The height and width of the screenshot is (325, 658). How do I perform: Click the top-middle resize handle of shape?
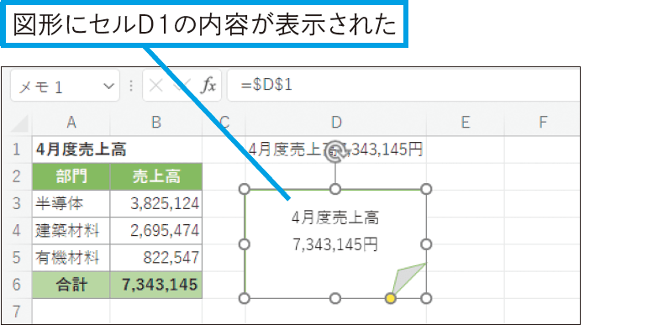coord(334,189)
